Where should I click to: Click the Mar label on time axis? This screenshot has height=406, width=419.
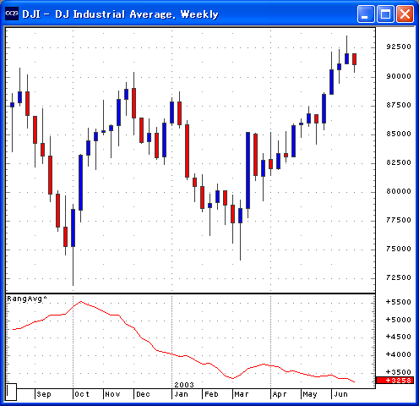pos(242,394)
